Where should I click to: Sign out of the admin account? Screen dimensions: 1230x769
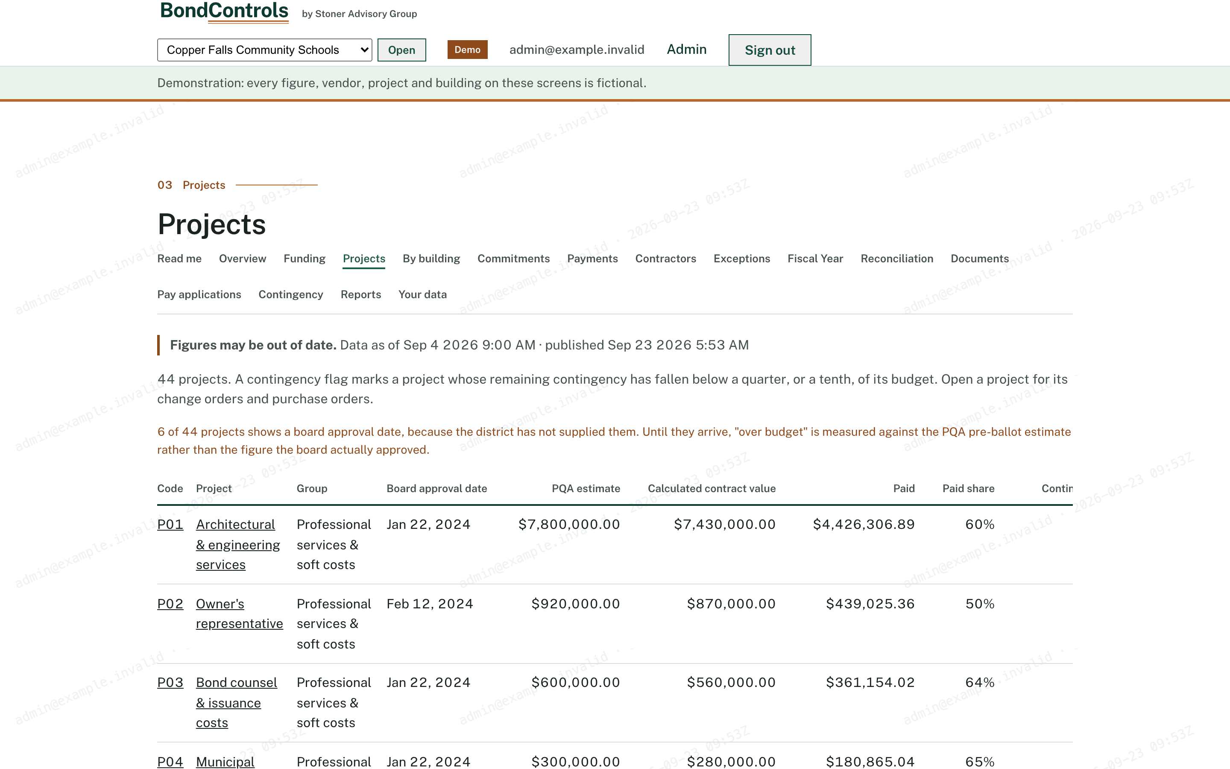pyautogui.click(x=770, y=50)
